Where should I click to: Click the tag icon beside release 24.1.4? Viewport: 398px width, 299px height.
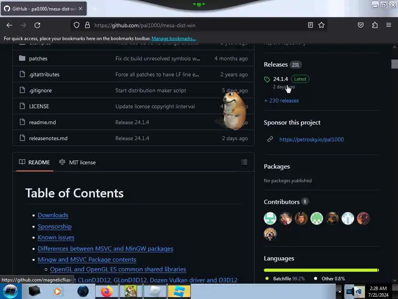267,79
